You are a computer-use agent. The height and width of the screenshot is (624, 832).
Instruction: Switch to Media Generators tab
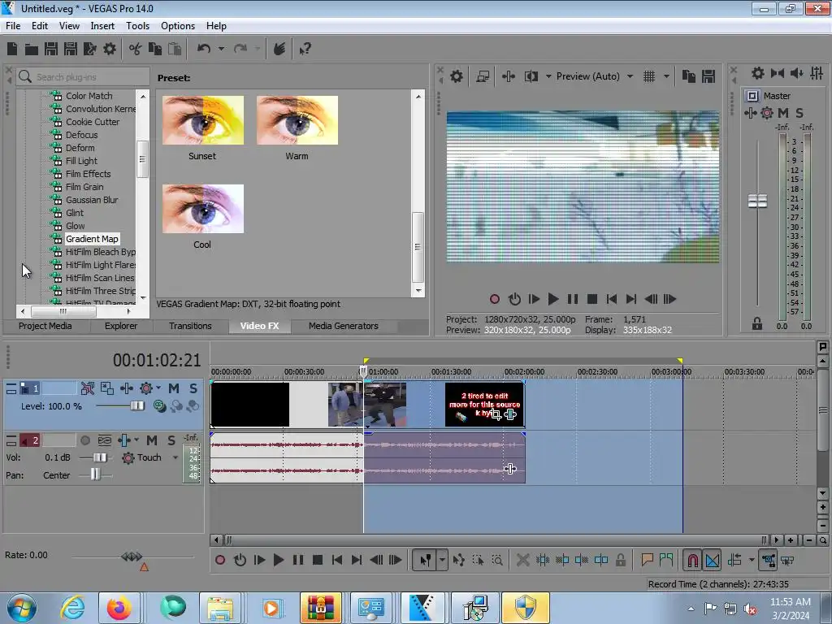point(344,326)
